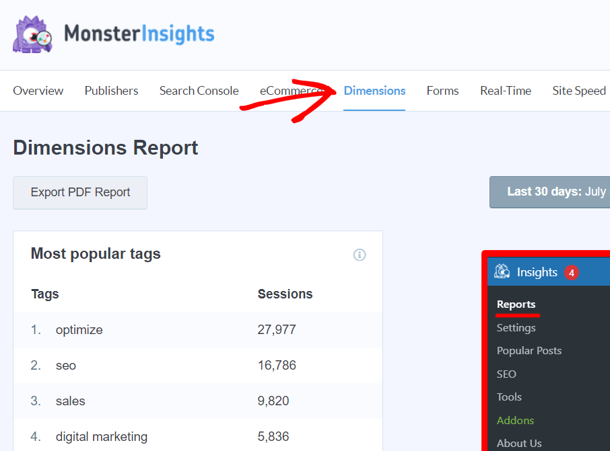Viewport: 610px width, 451px height.
Task: Click the red notification badge showing 4
Action: (x=571, y=272)
